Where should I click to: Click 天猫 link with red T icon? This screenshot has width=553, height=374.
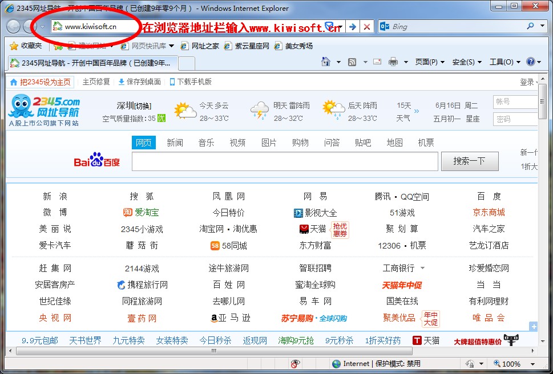pos(426,340)
